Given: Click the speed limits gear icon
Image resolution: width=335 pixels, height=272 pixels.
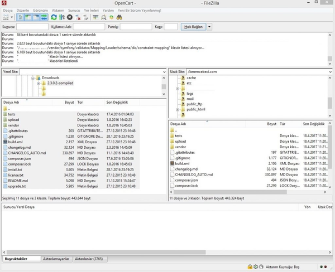Looking at the screenshot, I should pos(255,266).
